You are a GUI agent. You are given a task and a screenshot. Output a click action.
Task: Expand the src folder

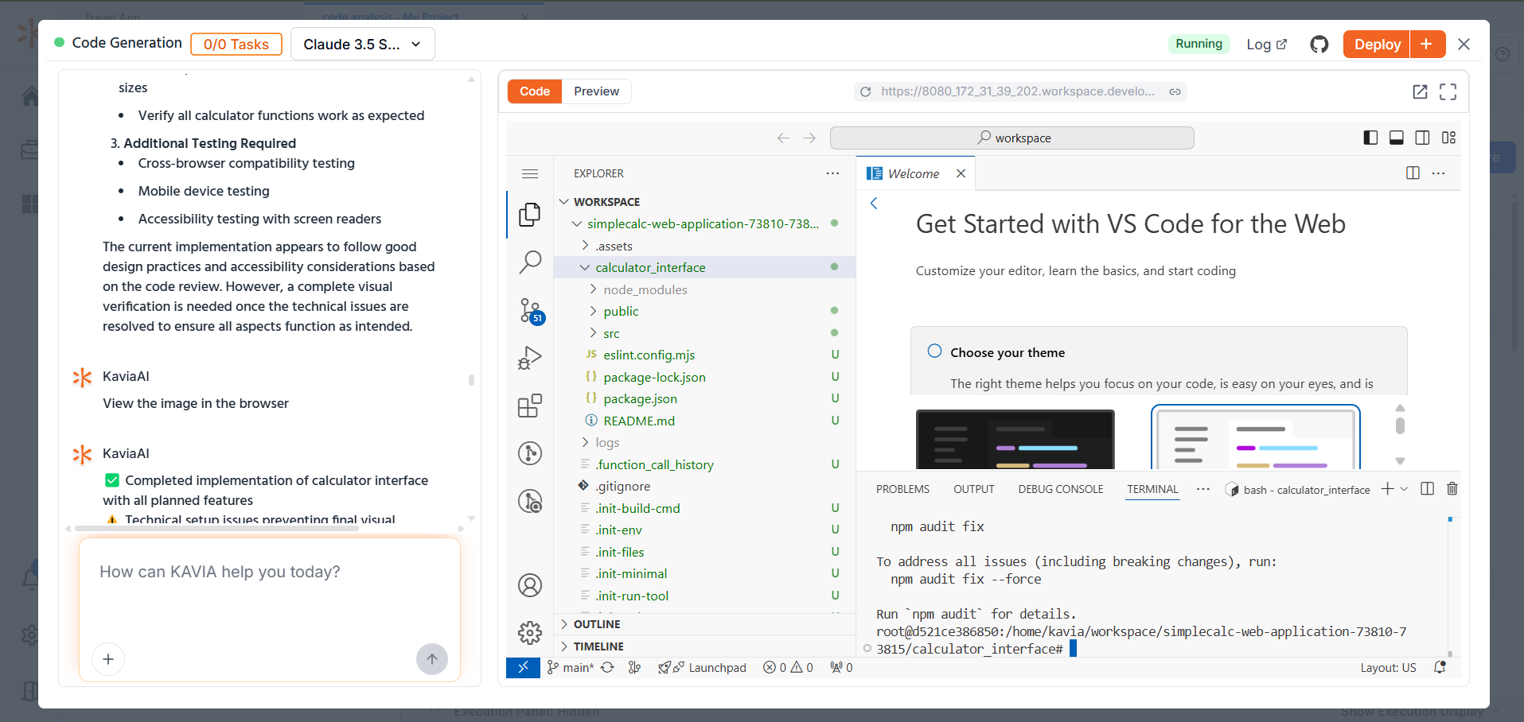pyautogui.click(x=593, y=333)
